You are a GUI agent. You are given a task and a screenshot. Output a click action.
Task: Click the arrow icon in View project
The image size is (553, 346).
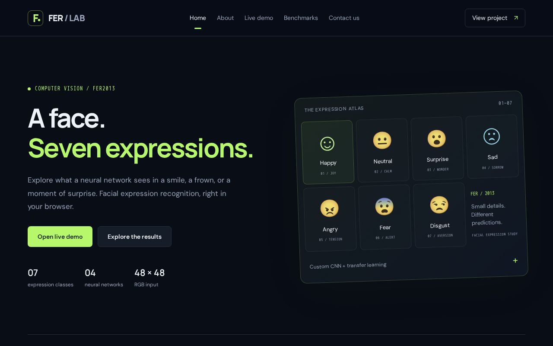(x=516, y=18)
